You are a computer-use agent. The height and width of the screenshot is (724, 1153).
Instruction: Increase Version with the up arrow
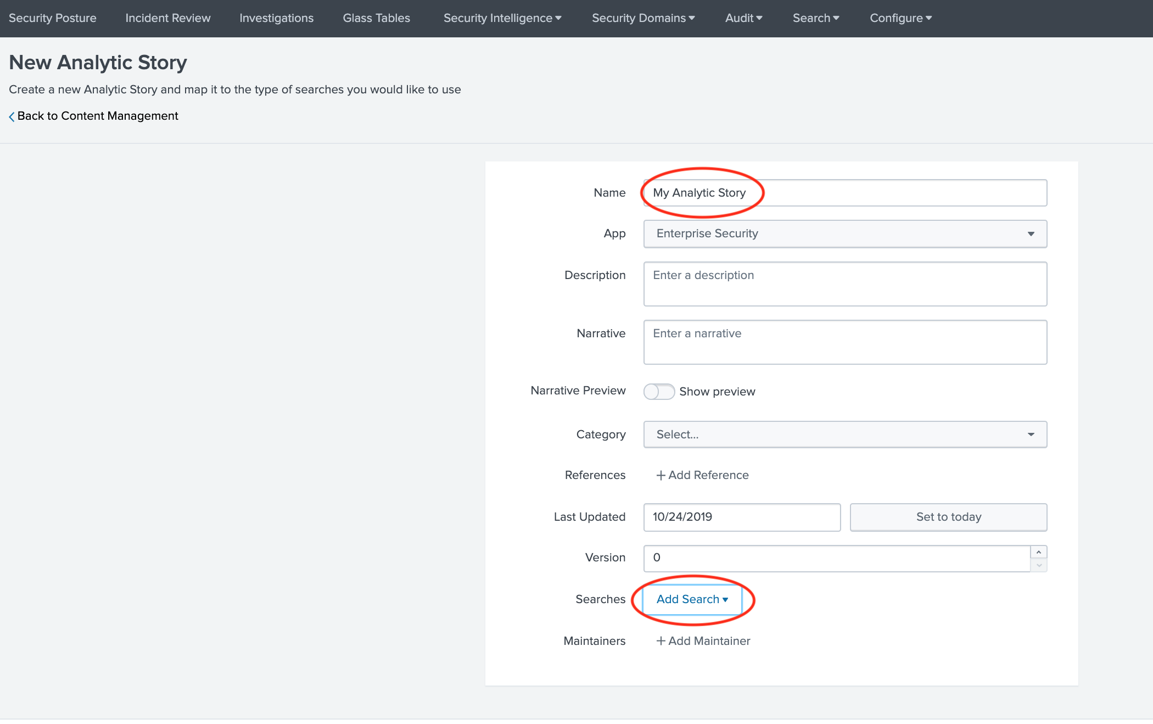click(x=1039, y=552)
